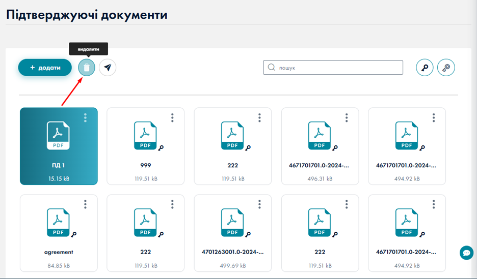Expand the options menu on the agreement card
This screenshot has height=279, width=477.
85,204
